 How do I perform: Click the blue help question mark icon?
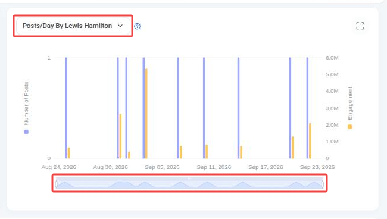pos(137,26)
